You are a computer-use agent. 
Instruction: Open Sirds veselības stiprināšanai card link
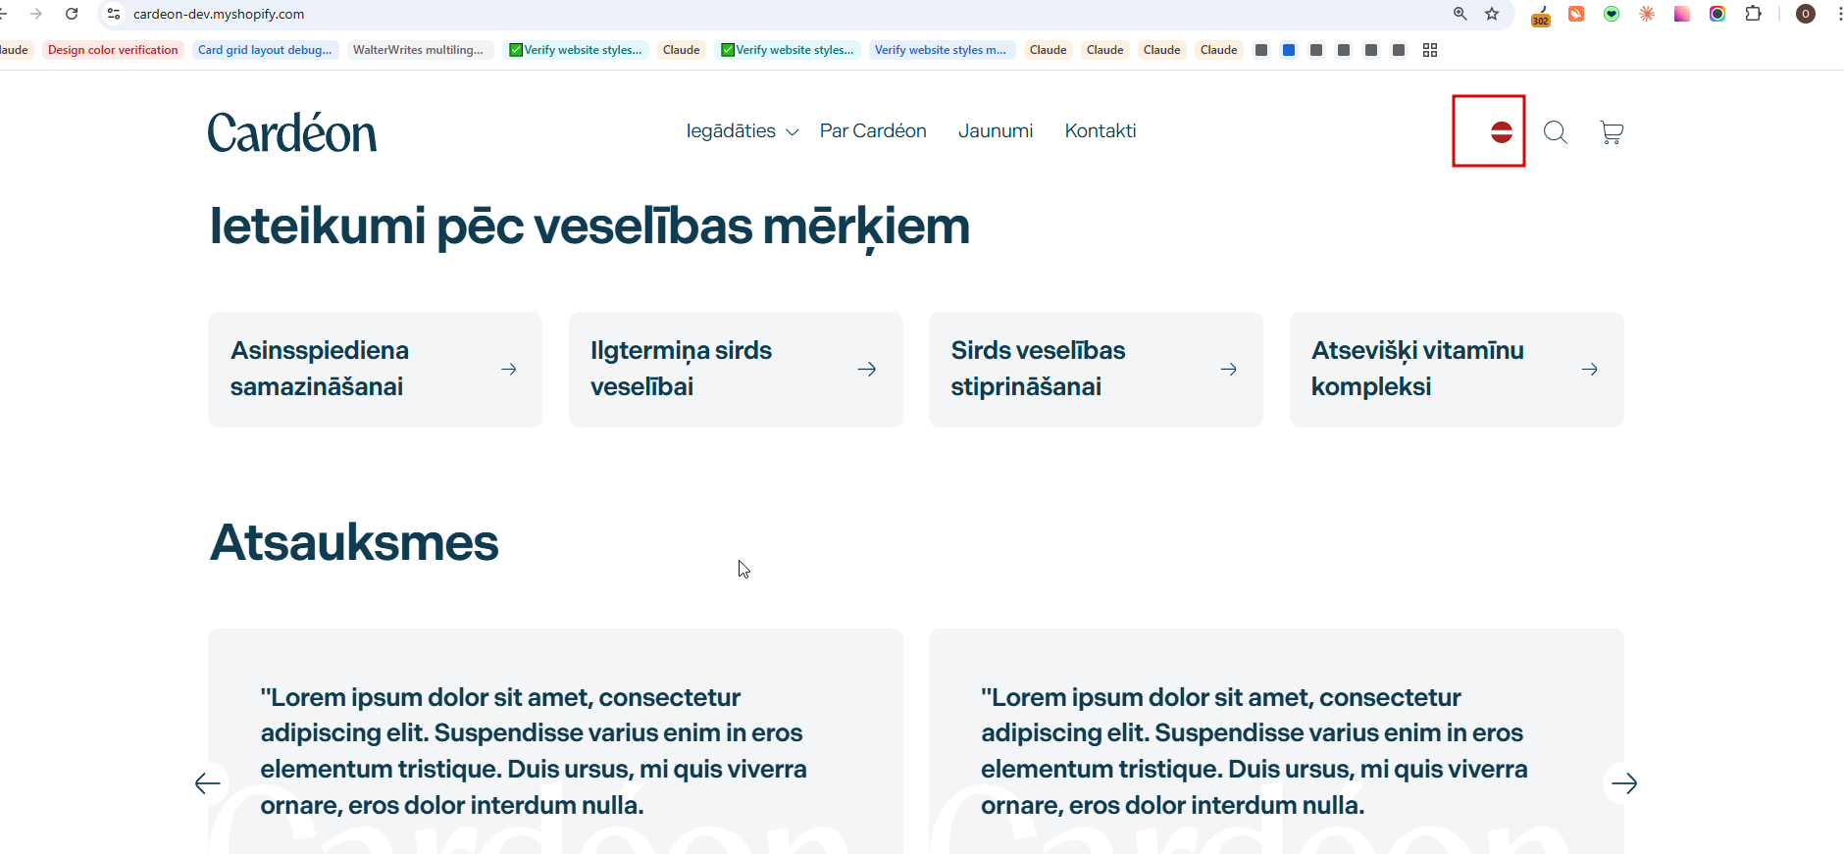pos(1096,370)
